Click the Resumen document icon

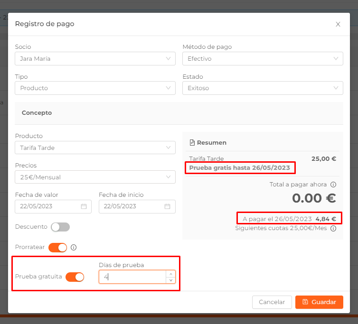click(192, 143)
